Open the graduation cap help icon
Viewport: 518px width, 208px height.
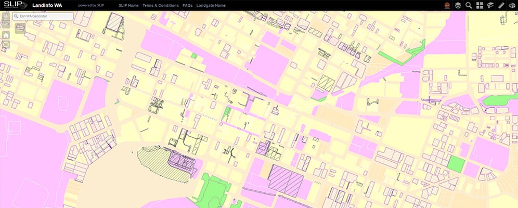pos(490,5)
